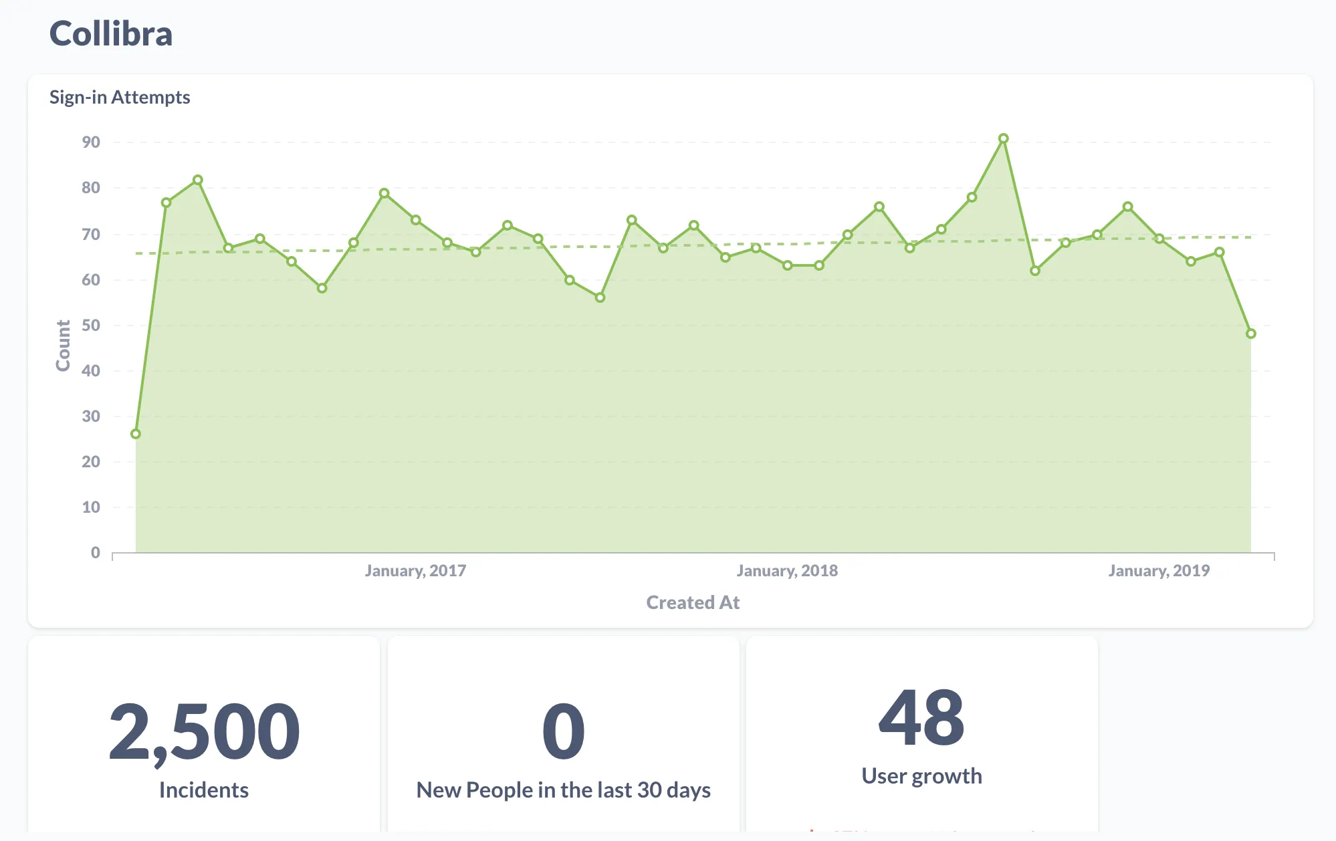The width and height of the screenshot is (1336, 841).
Task: Click the final data point near 48
Action: (1250, 334)
